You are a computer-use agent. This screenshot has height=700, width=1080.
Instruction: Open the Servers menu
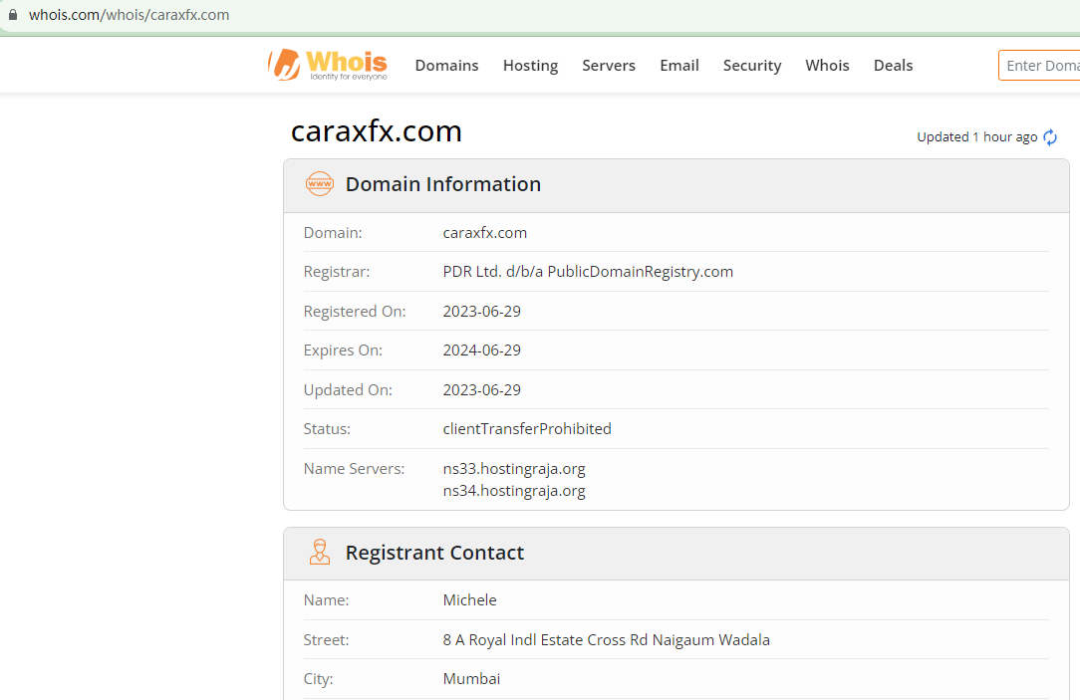609,66
